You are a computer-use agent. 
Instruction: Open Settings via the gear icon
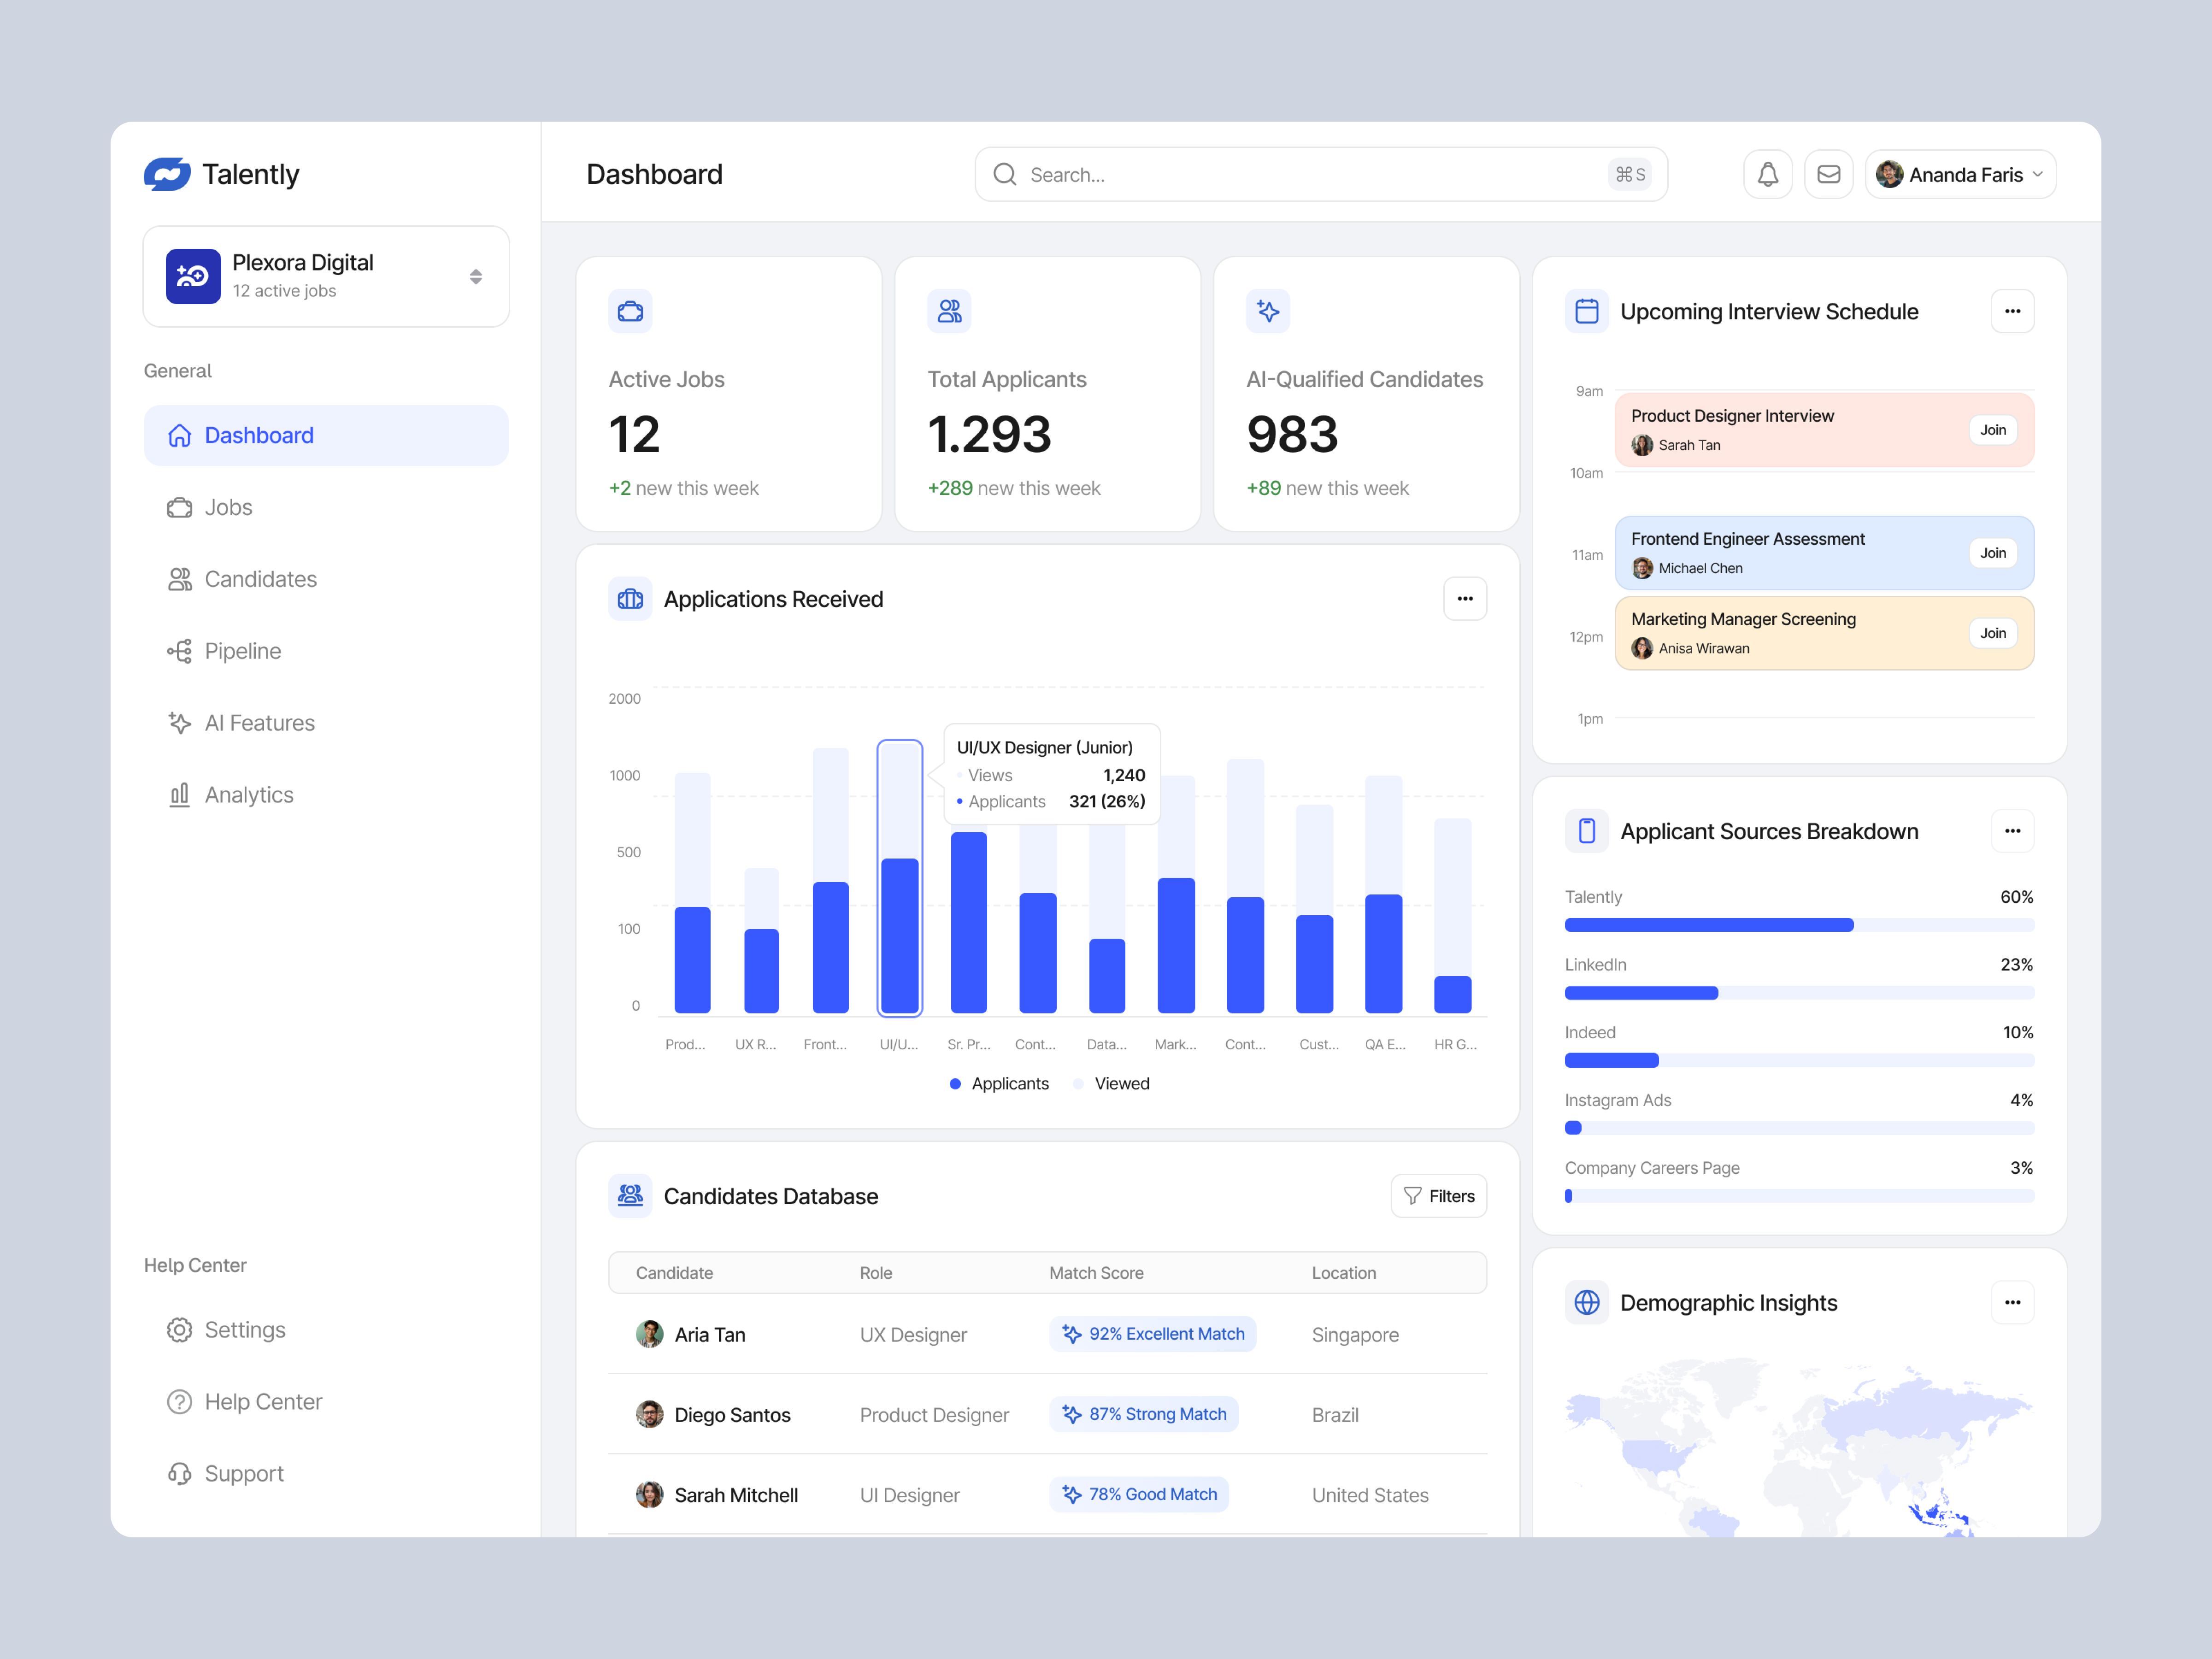click(x=180, y=1330)
